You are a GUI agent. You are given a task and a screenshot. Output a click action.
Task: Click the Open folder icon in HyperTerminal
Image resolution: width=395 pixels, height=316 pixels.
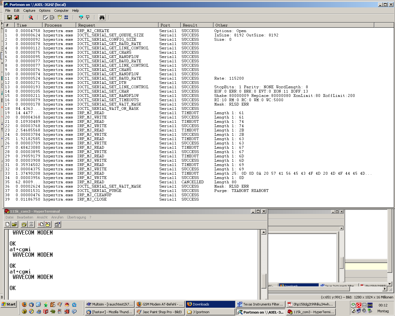coord(15,224)
